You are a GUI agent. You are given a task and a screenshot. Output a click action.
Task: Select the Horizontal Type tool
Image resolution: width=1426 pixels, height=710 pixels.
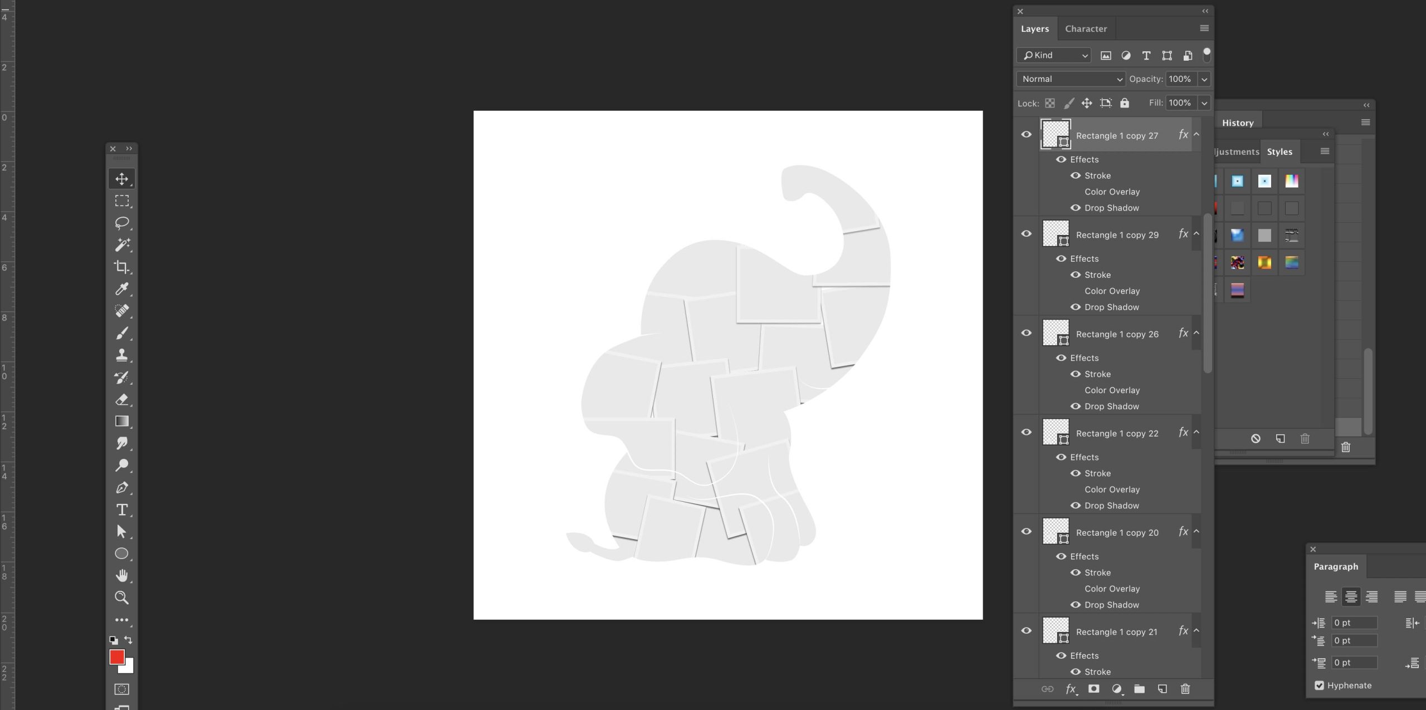121,510
